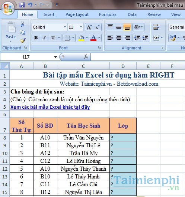This screenshot has height=197, width=185.
Task: Open the Underline style arrow
Action: coord(59,38)
